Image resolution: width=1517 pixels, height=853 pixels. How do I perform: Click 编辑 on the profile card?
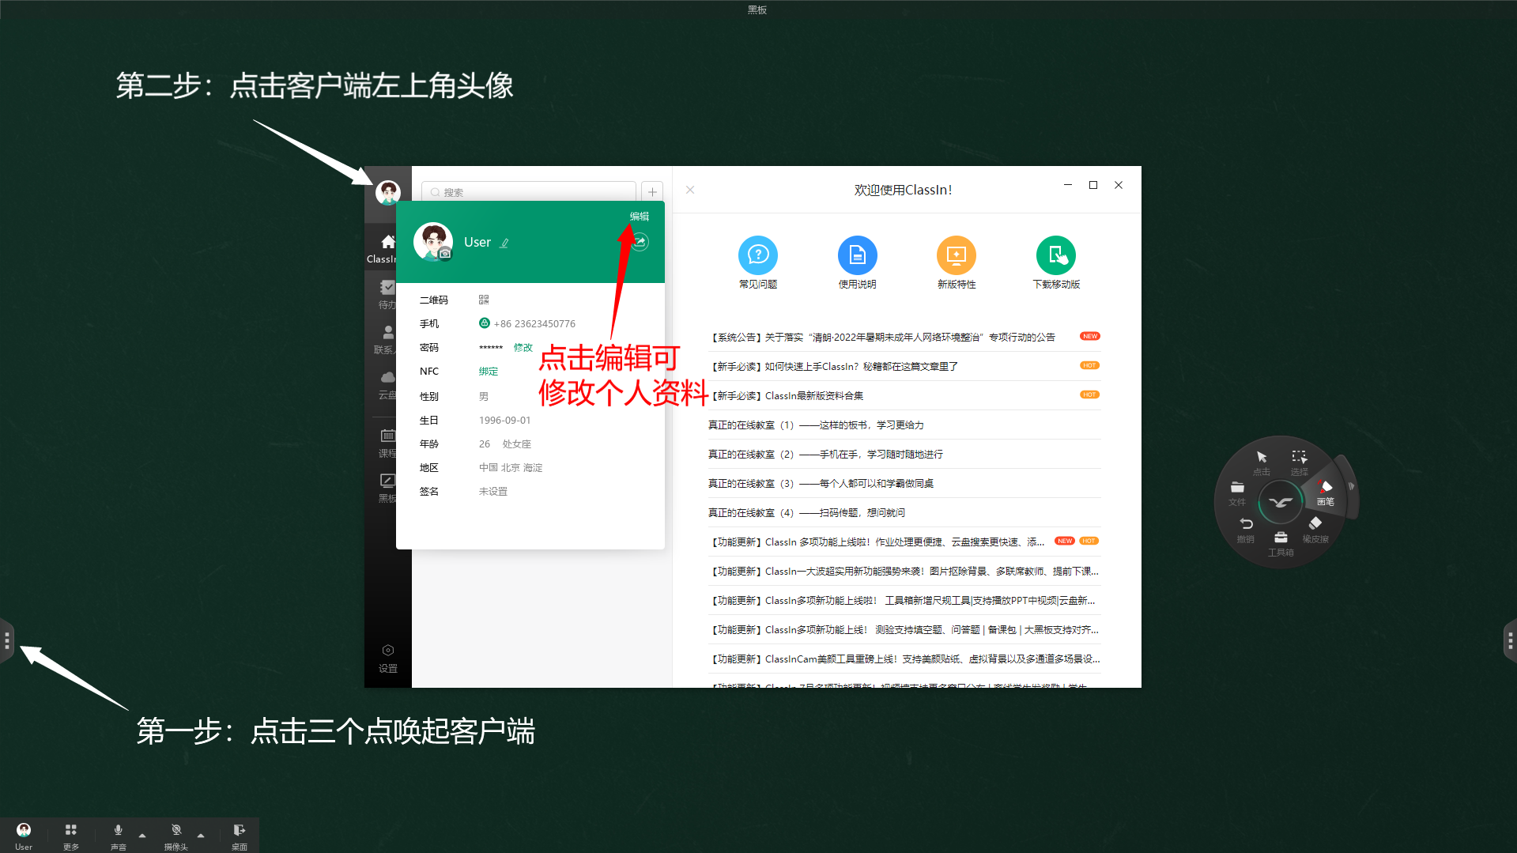640,217
